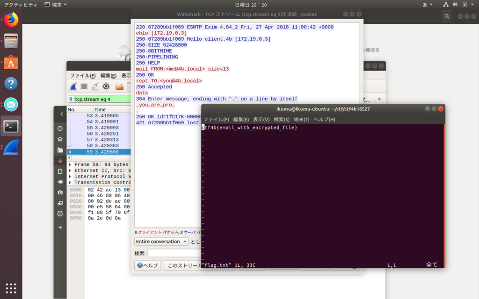Click the tcp.stream eq 4 filter field

click(102, 99)
